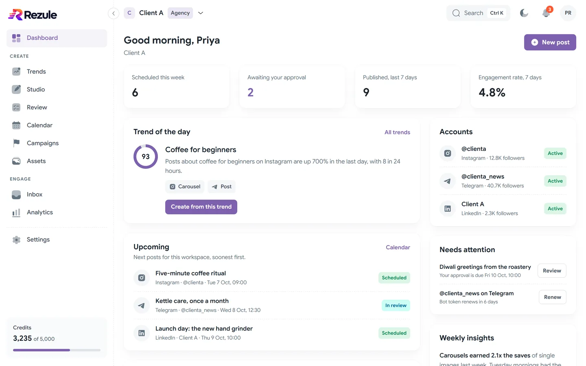The image size is (586, 366).
Task: Select the Carousel format chip
Action: pos(185,187)
